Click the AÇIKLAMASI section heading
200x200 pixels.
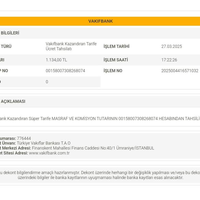[13, 102]
